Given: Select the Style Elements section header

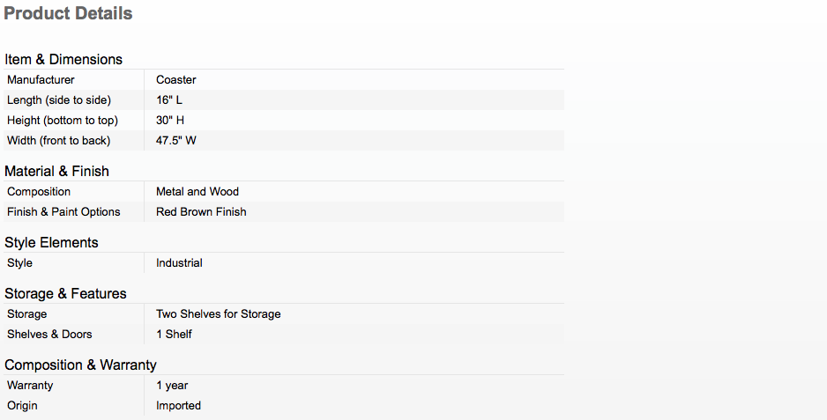Looking at the screenshot, I should (51, 242).
